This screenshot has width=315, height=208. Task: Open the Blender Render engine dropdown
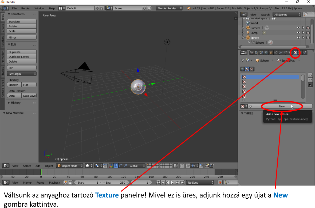(169, 8)
